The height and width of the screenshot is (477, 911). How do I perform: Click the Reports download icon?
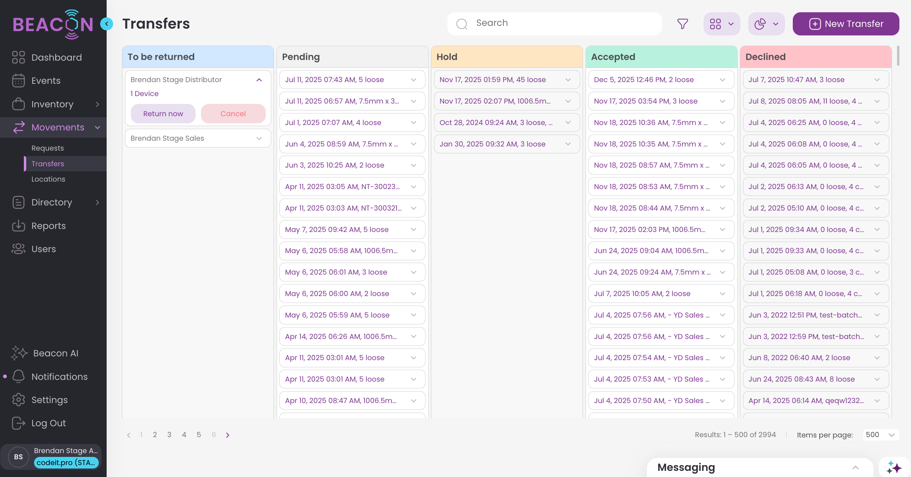tap(18, 226)
